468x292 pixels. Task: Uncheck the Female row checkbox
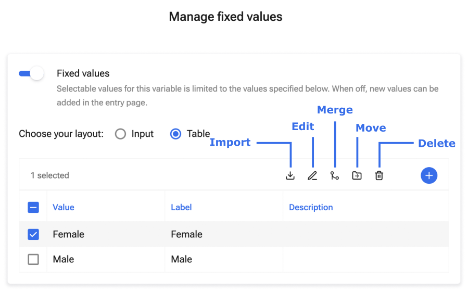click(33, 234)
